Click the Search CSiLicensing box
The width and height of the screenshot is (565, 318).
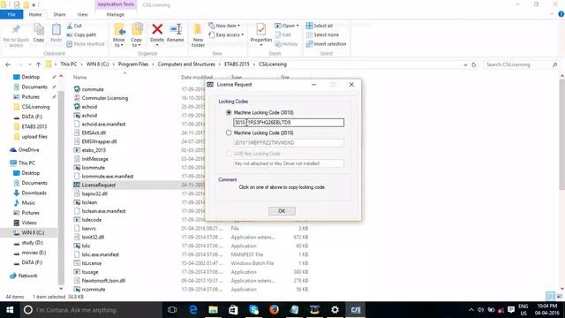(521, 64)
